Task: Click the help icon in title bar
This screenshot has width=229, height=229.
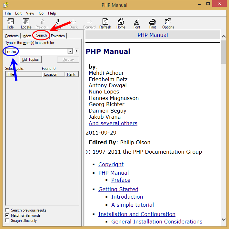Action: tap(6, 5)
